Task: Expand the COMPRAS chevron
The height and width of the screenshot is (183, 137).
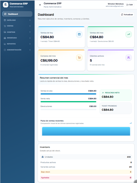Action: coord(30,32)
